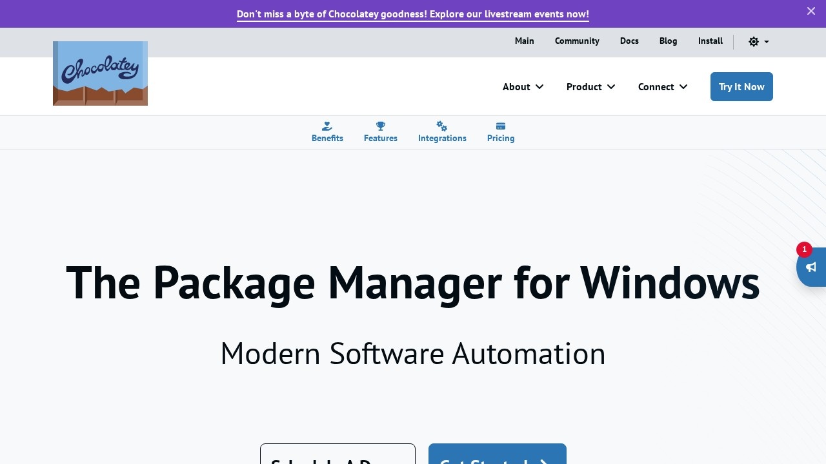Open the Install page link
Image resolution: width=826 pixels, height=464 pixels.
click(x=710, y=41)
